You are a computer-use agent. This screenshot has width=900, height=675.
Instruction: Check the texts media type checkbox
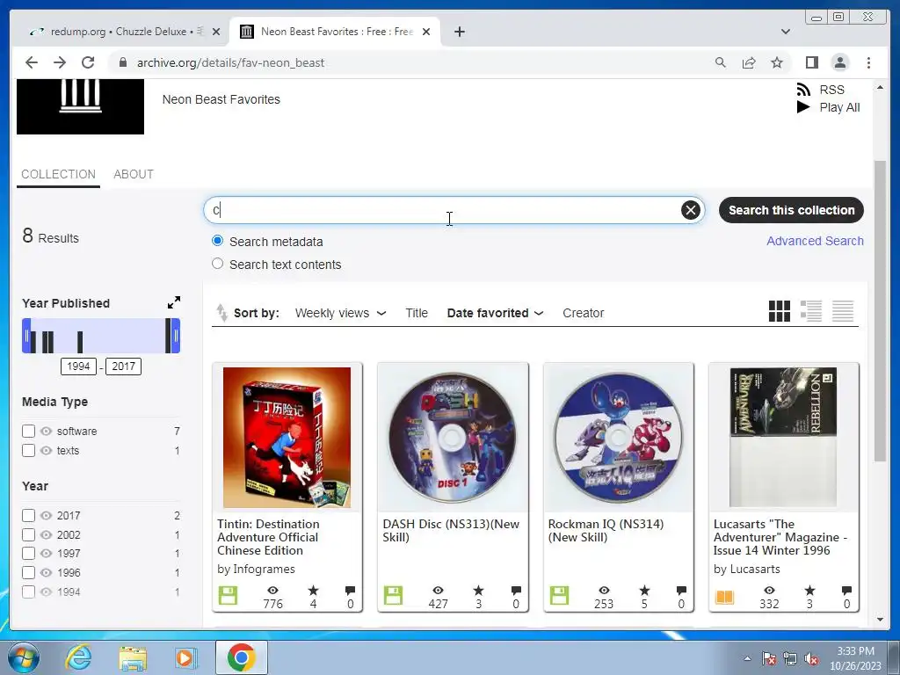28,451
